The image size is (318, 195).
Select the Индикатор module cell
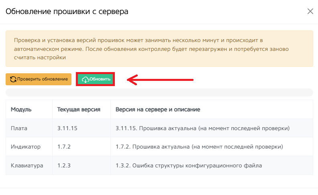click(x=29, y=147)
